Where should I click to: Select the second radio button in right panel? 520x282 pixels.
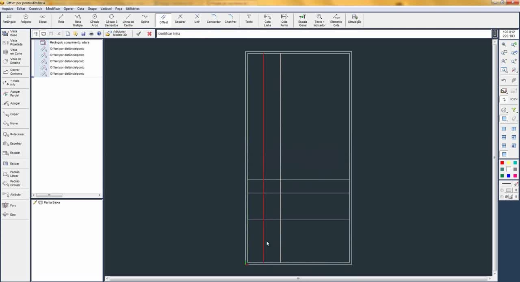coord(502,197)
